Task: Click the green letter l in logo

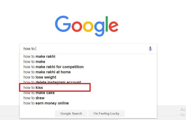Action: 107,24
